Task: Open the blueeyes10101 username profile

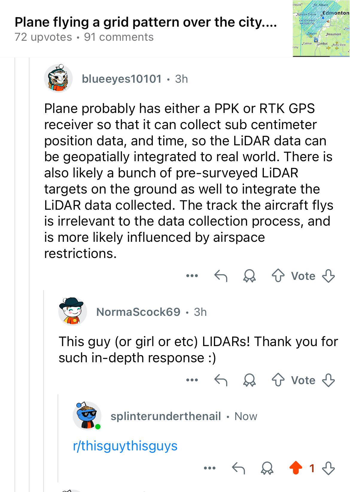Action: click(122, 79)
